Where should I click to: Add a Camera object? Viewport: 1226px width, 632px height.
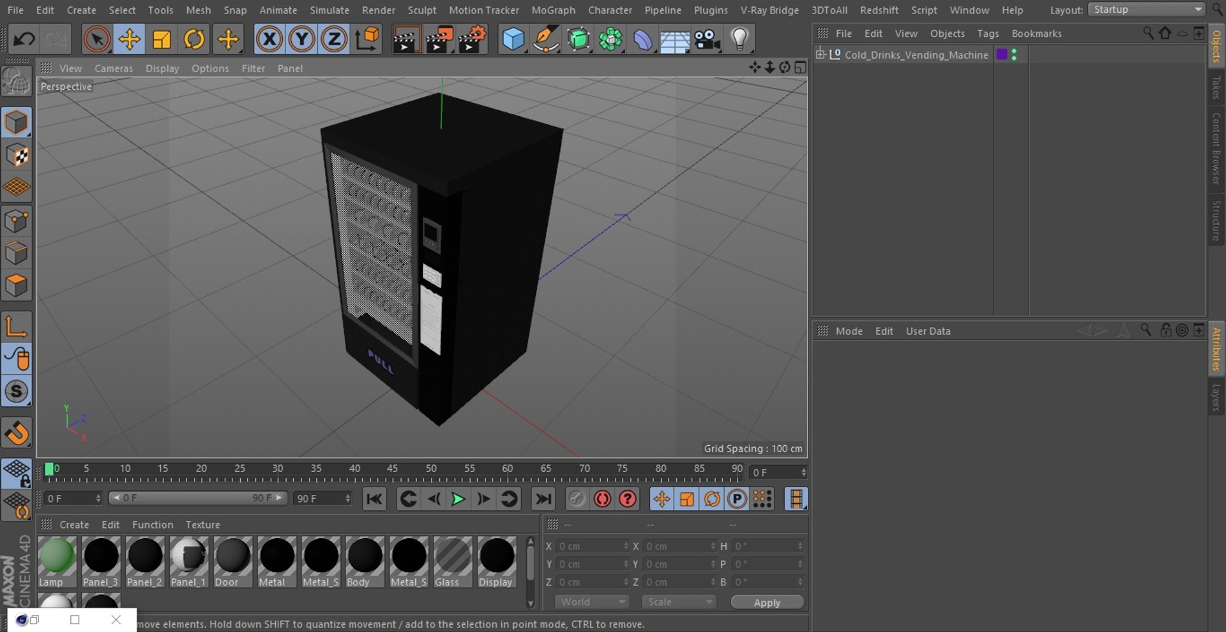(707, 40)
